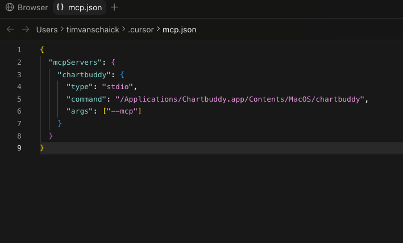Image resolution: width=403 pixels, height=243 pixels.
Task: Click the timvanschaick breadcrumb
Action: pyautogui.click(x=93, y=30)
